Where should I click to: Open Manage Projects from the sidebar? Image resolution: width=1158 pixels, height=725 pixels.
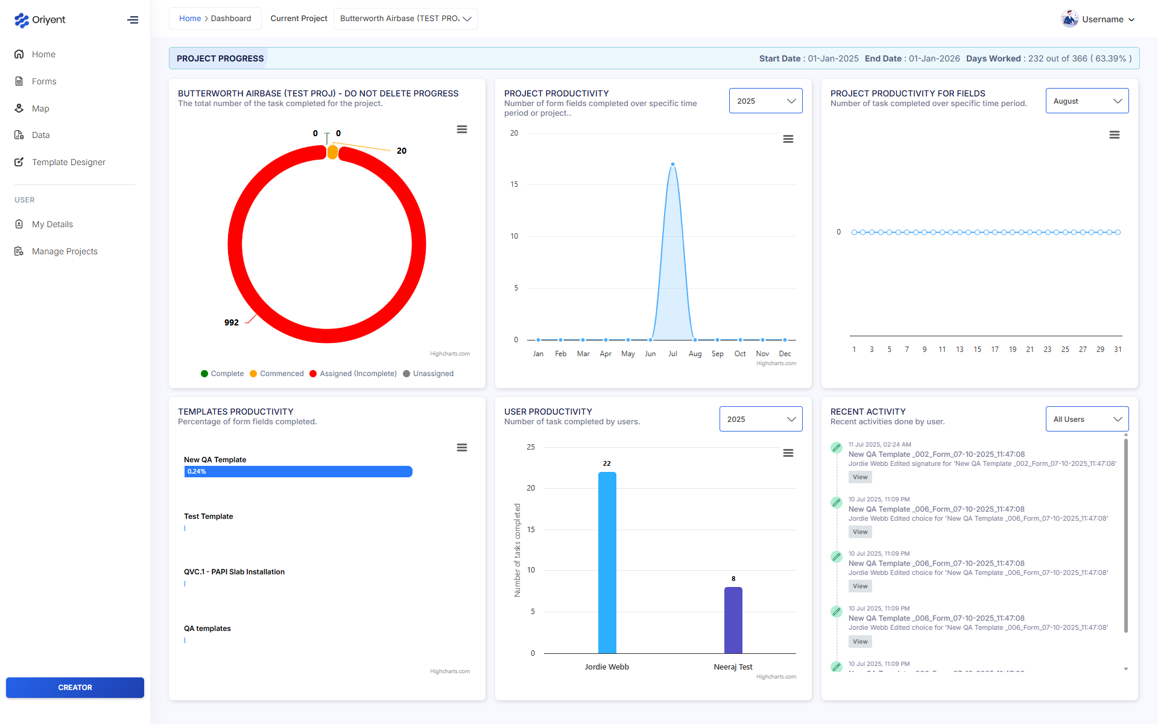coord(65,251)
